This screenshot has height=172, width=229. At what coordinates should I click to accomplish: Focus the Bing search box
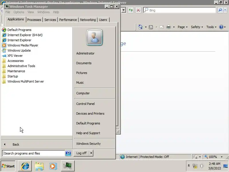180,10
